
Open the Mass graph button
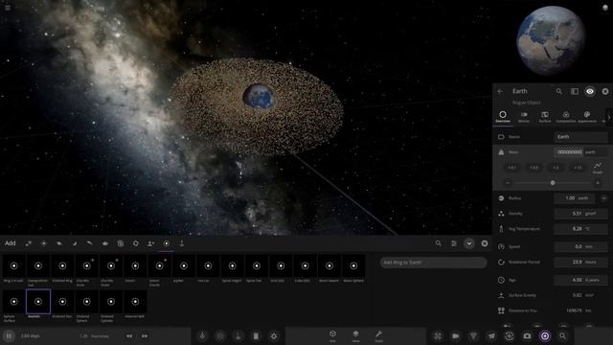click(598, 169)
